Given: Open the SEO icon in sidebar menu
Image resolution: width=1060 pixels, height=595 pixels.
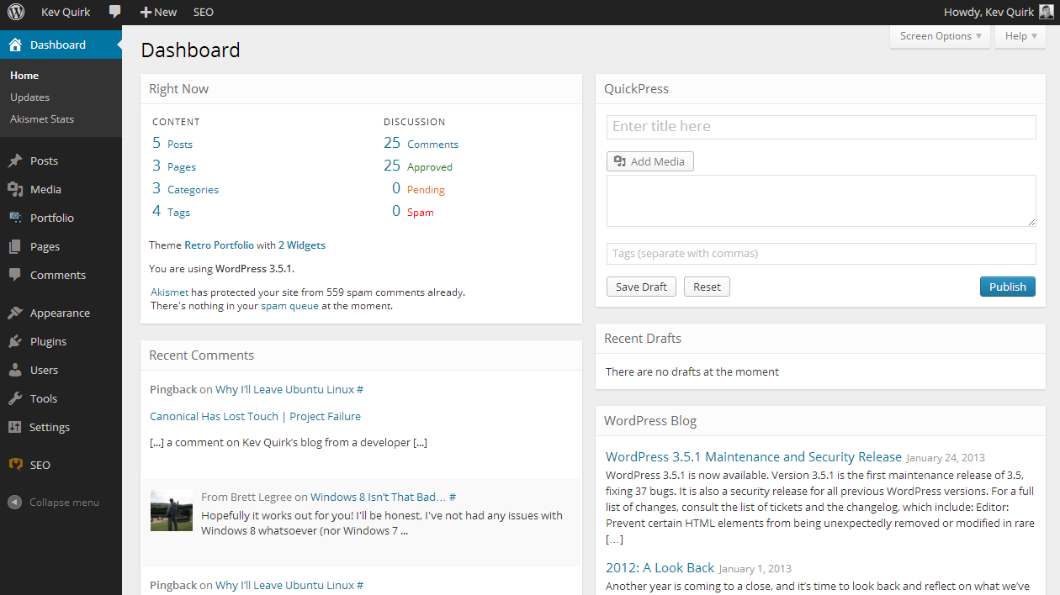Looking at the screenshot, I should (x=15, y=465).
